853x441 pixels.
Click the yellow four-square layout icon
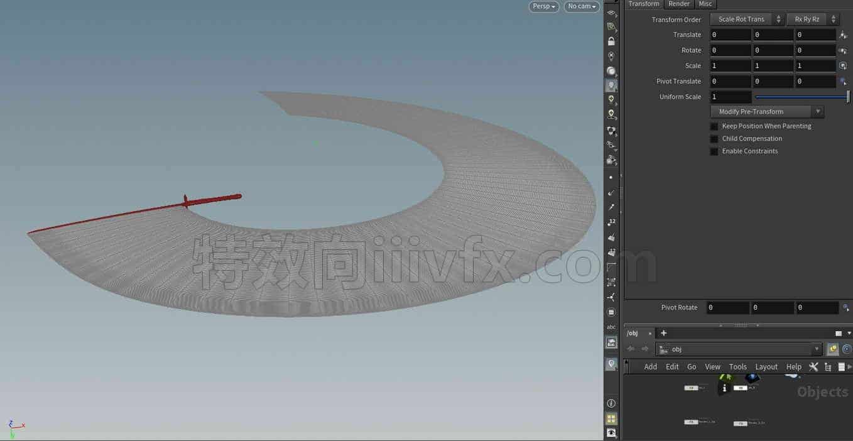(611, 418)
